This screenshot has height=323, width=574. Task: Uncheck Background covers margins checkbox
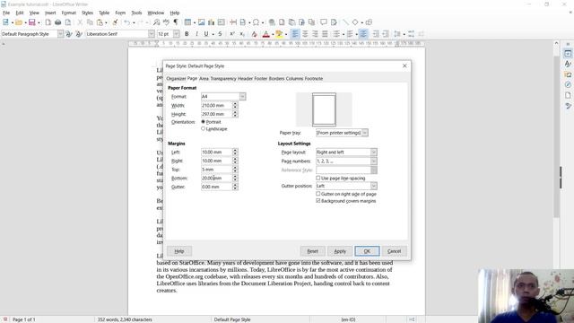(x=318, y=201)
